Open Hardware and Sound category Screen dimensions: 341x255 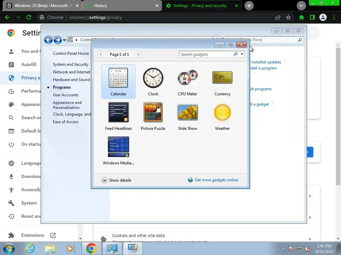71,80
